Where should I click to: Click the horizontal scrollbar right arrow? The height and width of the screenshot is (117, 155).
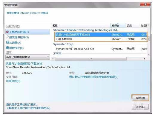145,59
